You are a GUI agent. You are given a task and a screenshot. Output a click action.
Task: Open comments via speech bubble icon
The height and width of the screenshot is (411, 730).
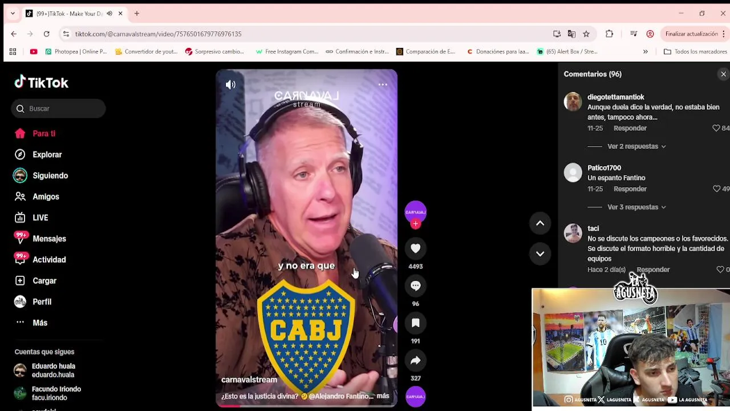[x=415, y=286]
